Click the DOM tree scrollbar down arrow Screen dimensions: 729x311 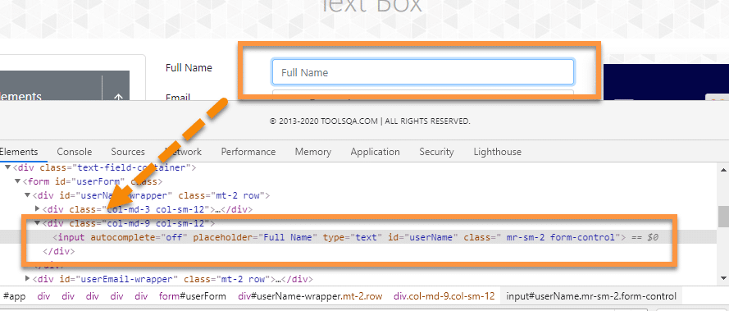pos(724,278)
